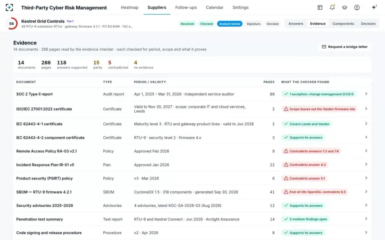Open Remote Access Policy RA-03 v2.1 document
The image size is (385, 240).
47,151
